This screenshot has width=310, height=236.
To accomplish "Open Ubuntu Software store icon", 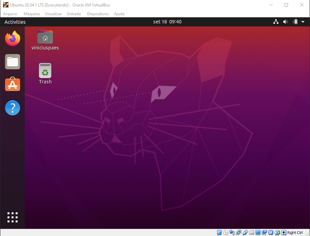I will coord(13,84).
